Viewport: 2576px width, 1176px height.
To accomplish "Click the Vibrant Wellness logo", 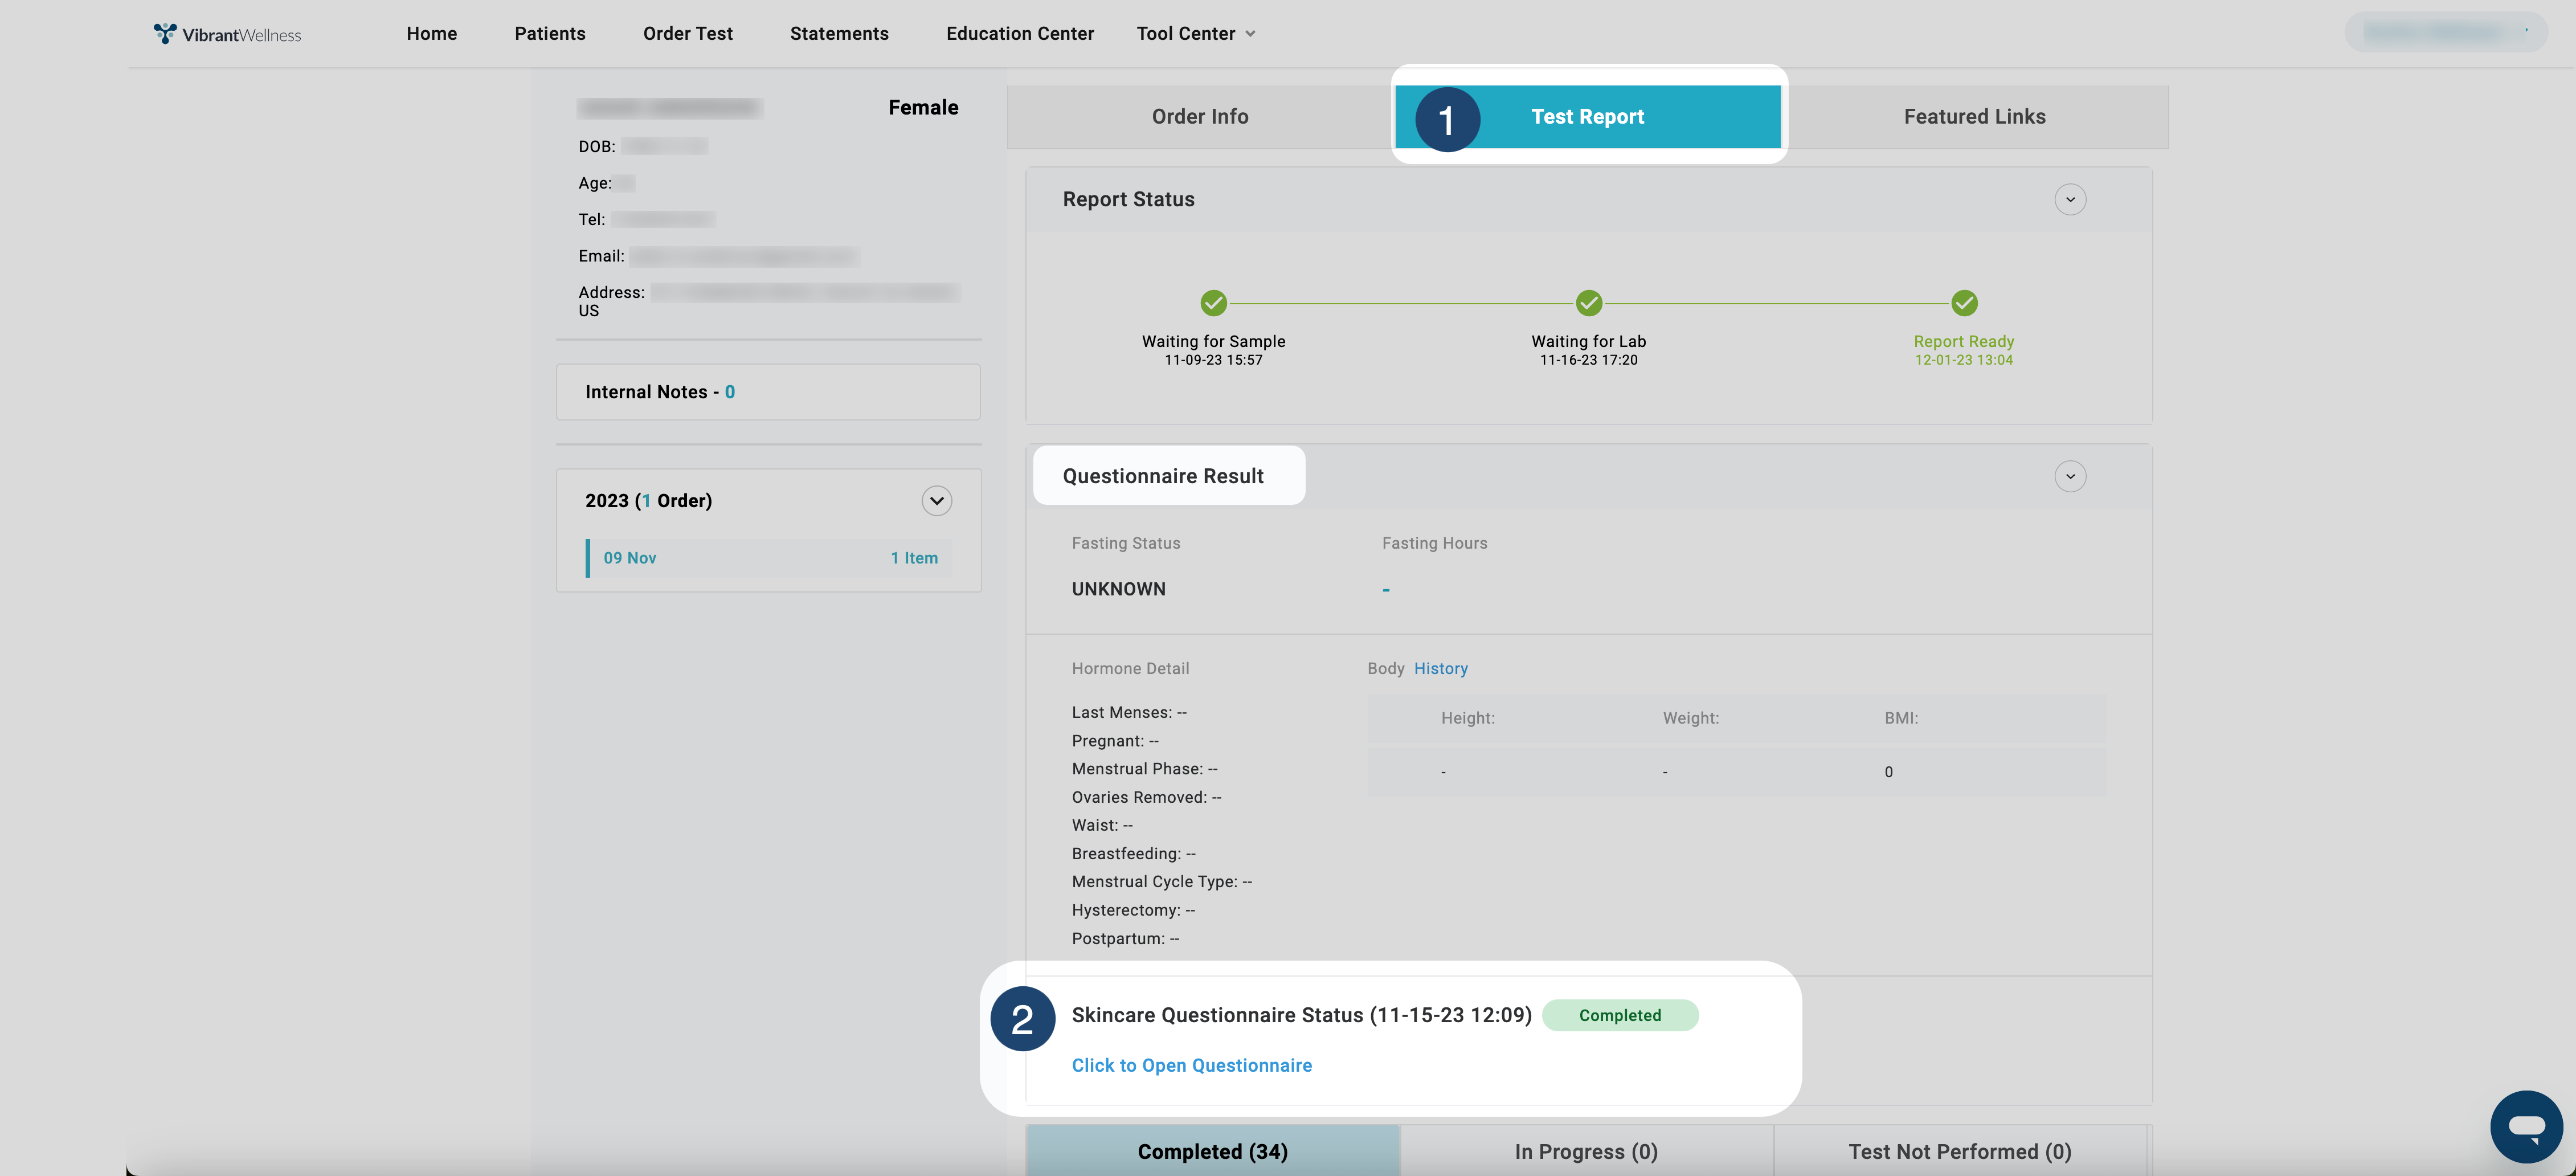I will click(x=227, y=34).
